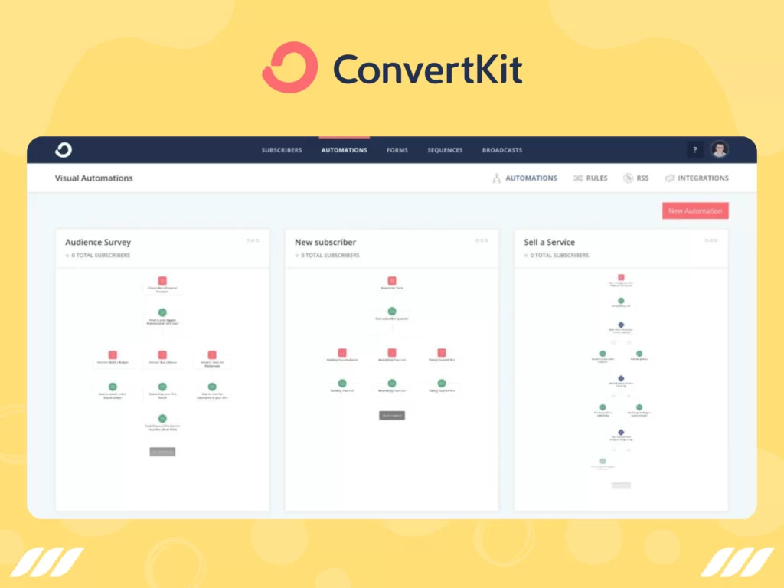
Task: Click Sell a Service 0 Total Subscribers text
Action: tap(560, 256)
